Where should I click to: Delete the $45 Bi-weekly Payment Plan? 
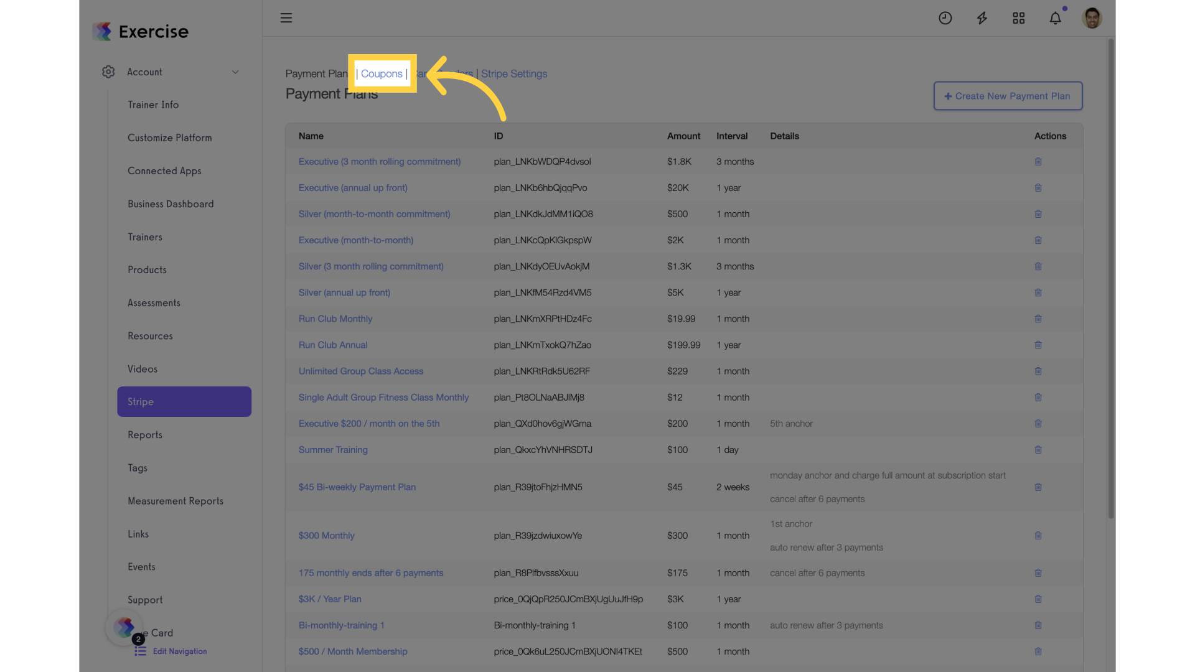coord(1038,487)
